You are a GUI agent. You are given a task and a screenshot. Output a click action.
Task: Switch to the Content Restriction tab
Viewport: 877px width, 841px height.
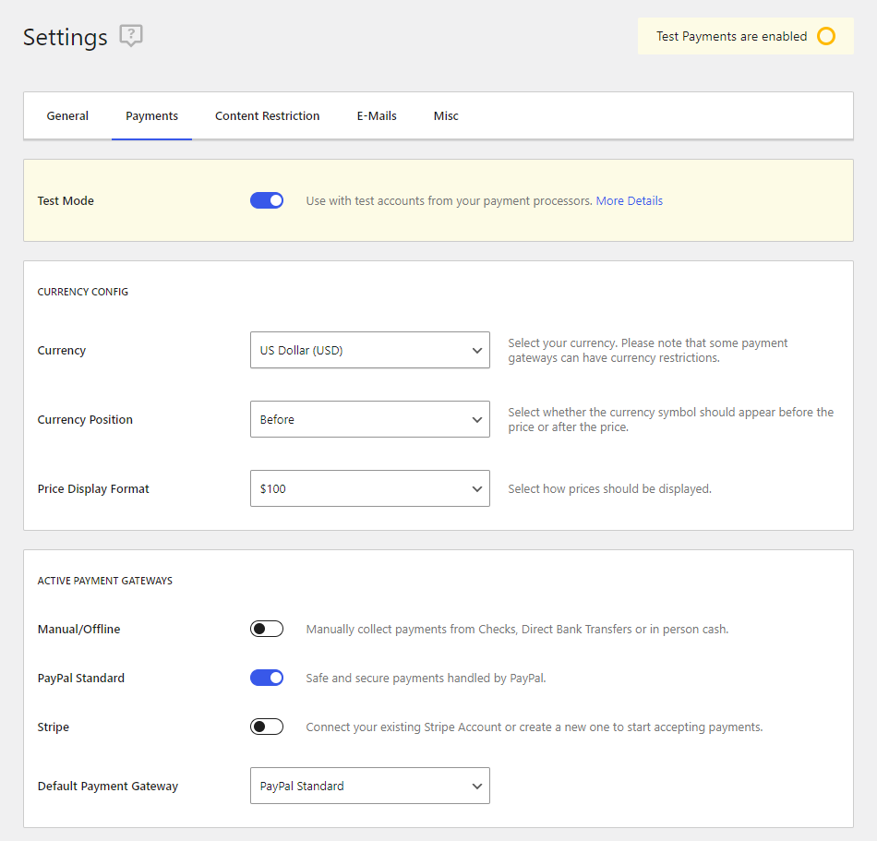pos(268,115)
